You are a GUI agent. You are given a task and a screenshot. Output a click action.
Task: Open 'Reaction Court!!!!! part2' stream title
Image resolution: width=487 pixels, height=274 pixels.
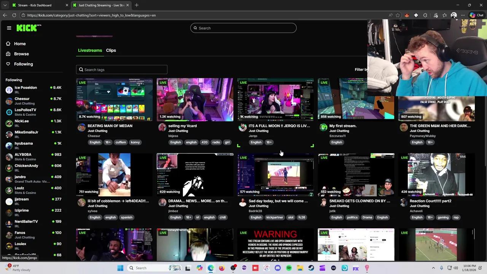[x=430, y=201]
